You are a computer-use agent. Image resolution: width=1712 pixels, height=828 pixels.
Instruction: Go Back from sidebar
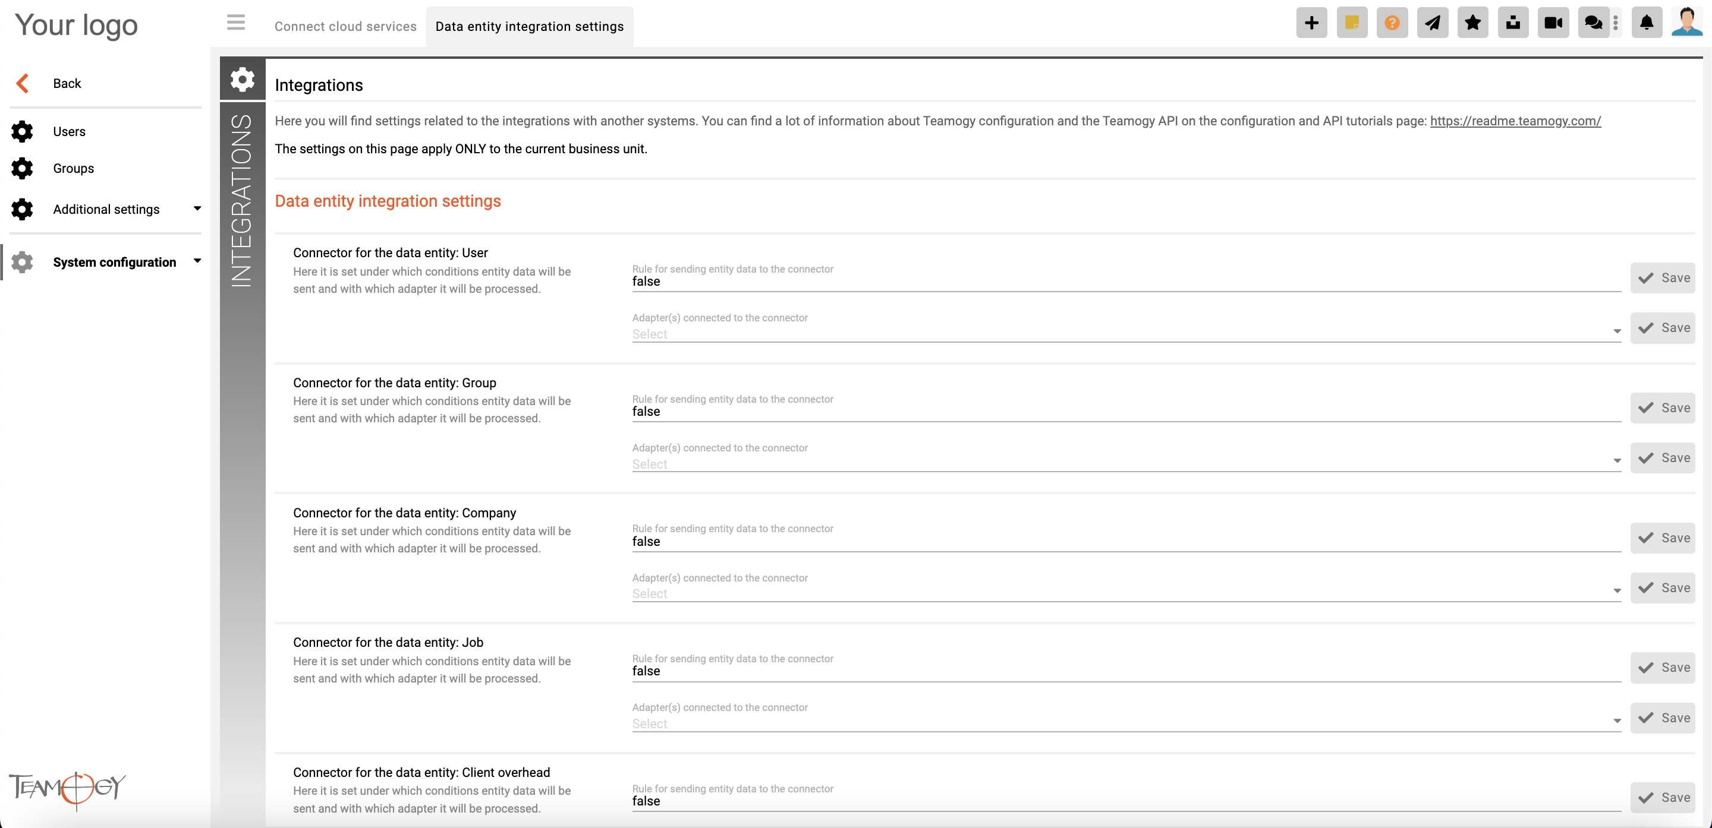[x=67, y=83]
